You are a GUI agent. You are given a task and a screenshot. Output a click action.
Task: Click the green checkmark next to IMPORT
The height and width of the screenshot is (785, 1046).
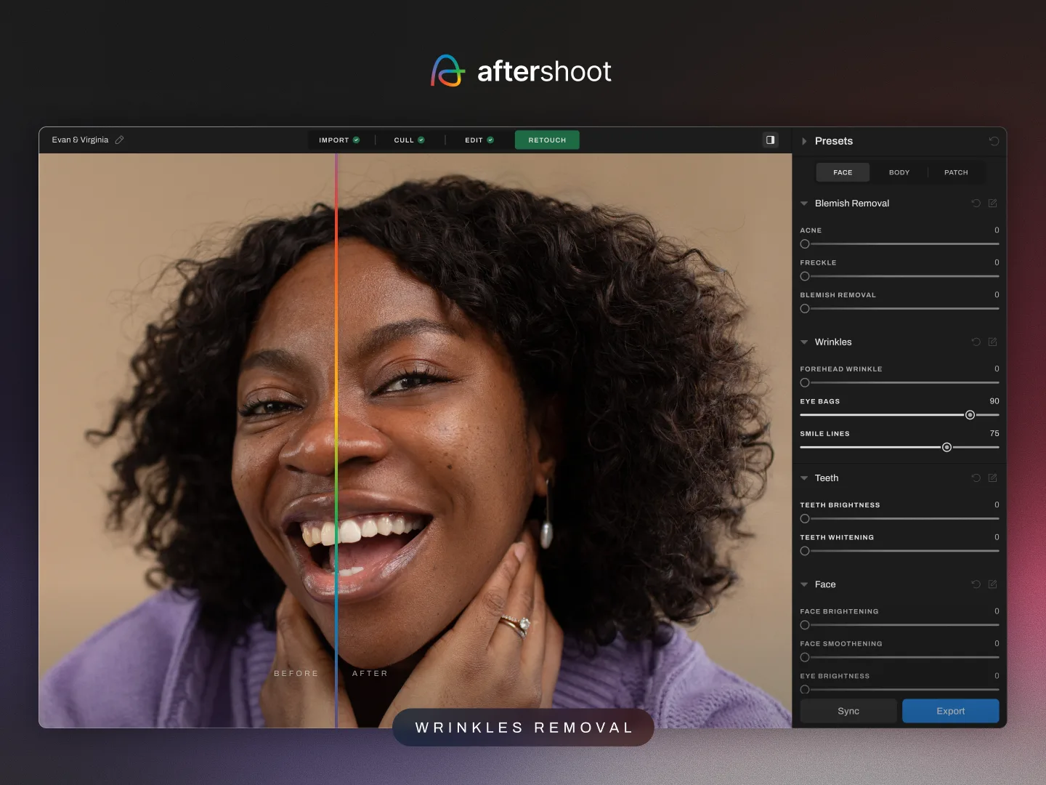point(357,140)
